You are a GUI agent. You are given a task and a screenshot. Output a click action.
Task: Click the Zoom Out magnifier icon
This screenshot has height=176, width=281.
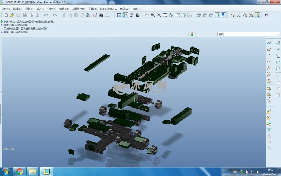click(x=159, y=15)
